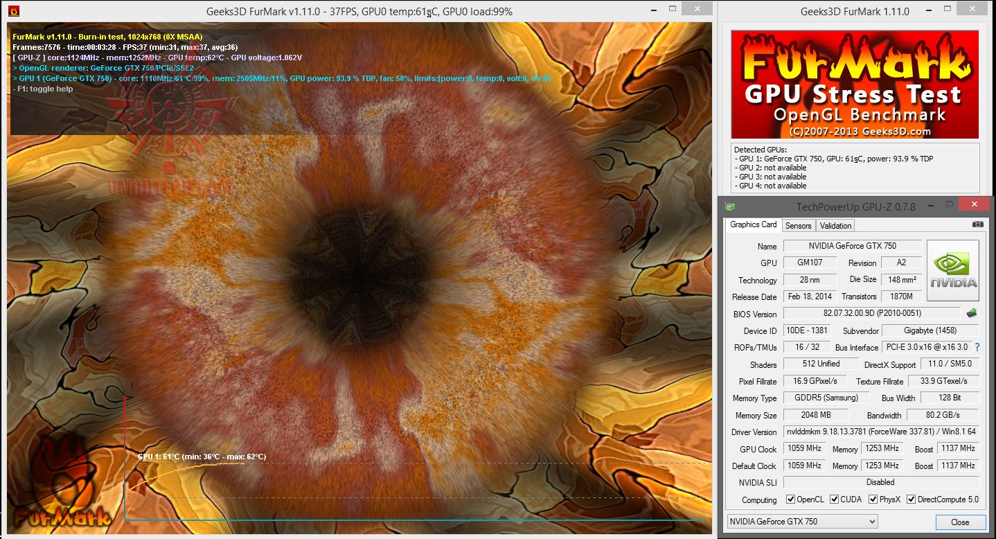Image resolution: width=996 pixels, height=539 pixels.
Task: Uncheck the OpenCL checkbox
Action: (x=790, y=500)
